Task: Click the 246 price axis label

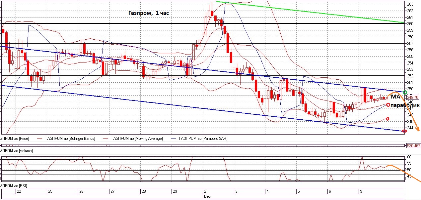Action: tap(410, 115)
